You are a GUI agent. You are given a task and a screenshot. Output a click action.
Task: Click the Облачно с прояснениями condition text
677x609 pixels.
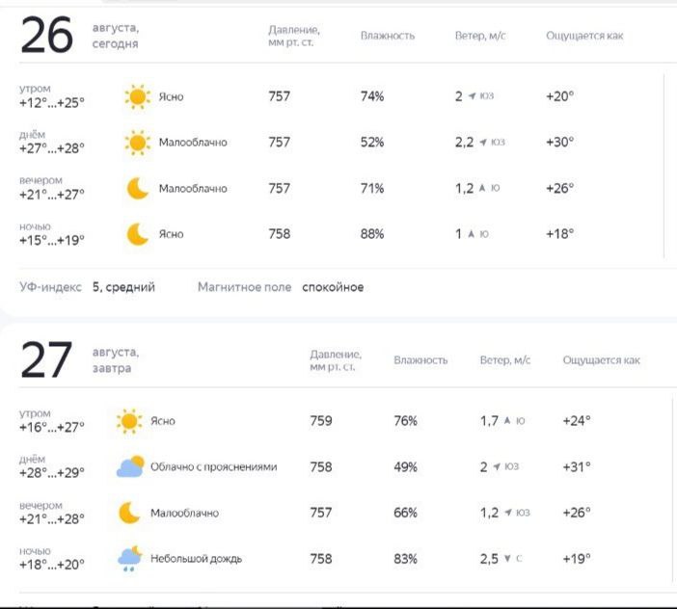coord(213,467)
